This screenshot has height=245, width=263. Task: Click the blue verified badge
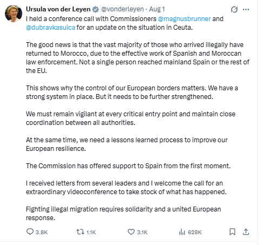pos(95,9)
